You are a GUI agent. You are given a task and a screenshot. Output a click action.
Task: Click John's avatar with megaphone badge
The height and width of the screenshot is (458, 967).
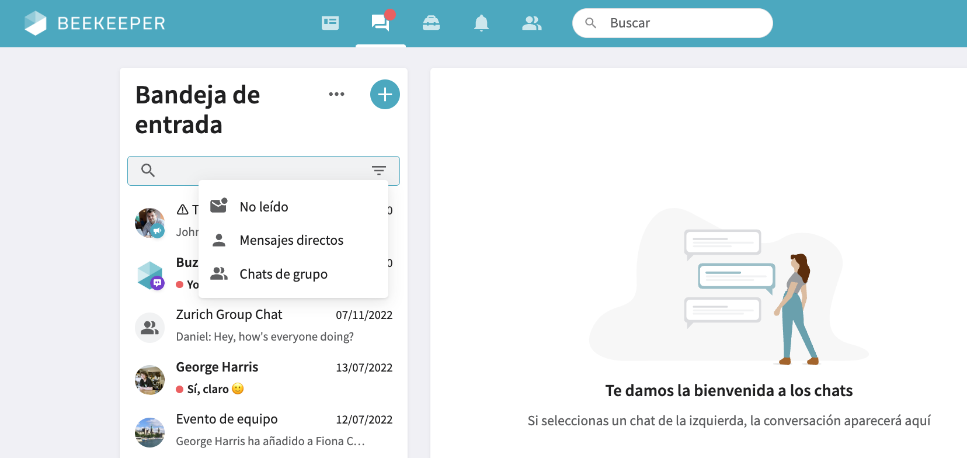[149, 223]
